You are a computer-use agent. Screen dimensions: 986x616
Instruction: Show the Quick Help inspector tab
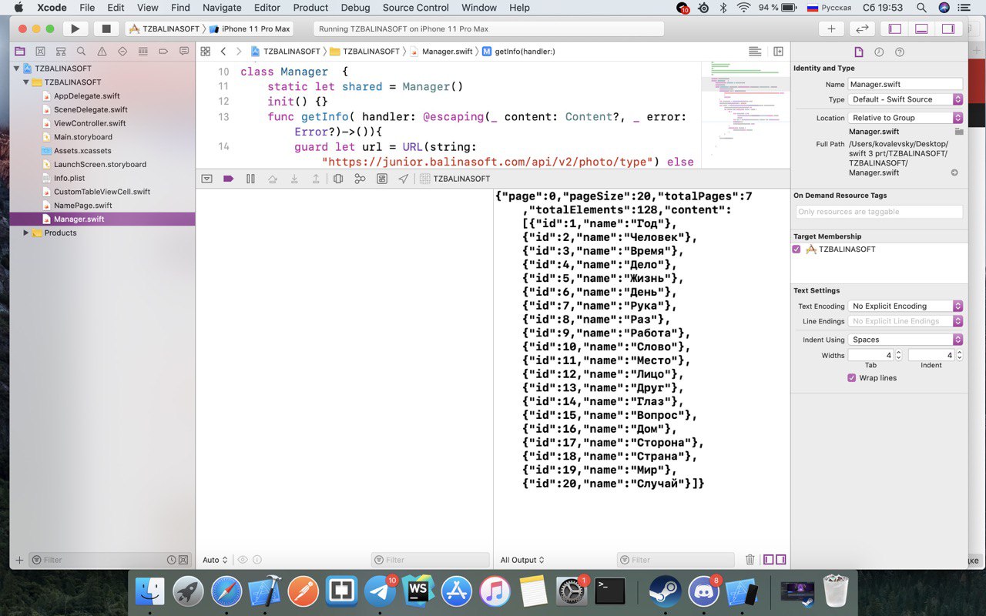coord(899,52)
